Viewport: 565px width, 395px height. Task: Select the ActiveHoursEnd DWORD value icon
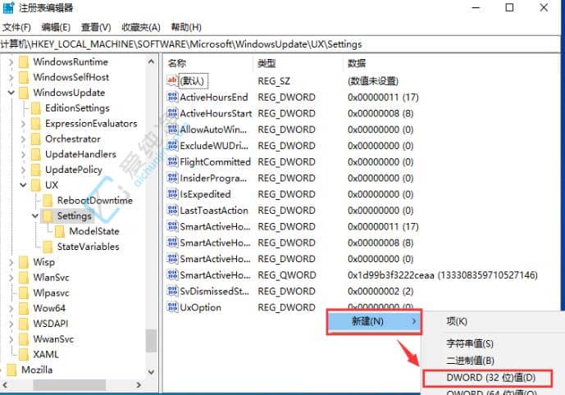click(x=172, y=97)
